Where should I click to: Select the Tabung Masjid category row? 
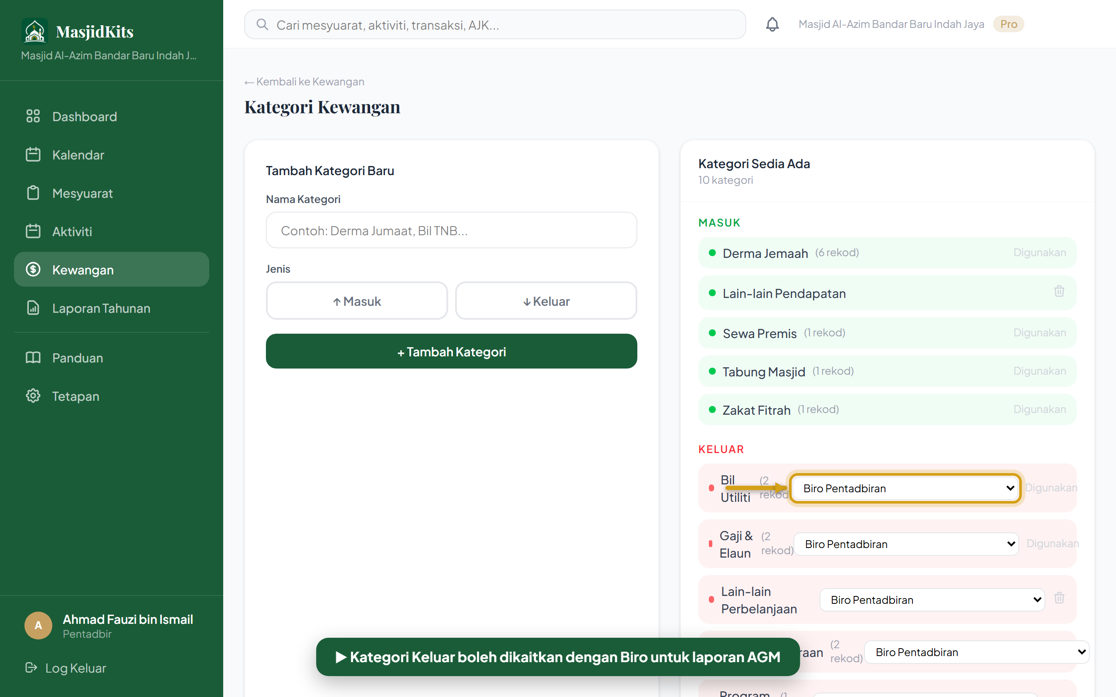[887, 371]
